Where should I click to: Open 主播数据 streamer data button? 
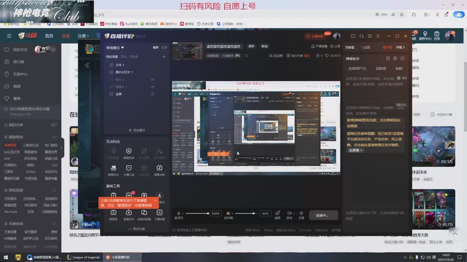pyautogui.click(x=315, y=36)
